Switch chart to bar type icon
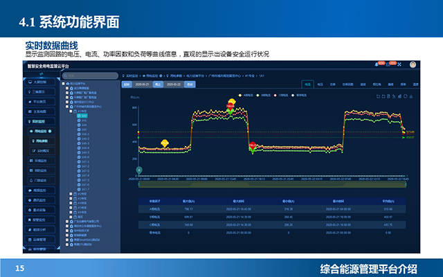The width and height of the screenshot is (443, 277). click(400, 96)
